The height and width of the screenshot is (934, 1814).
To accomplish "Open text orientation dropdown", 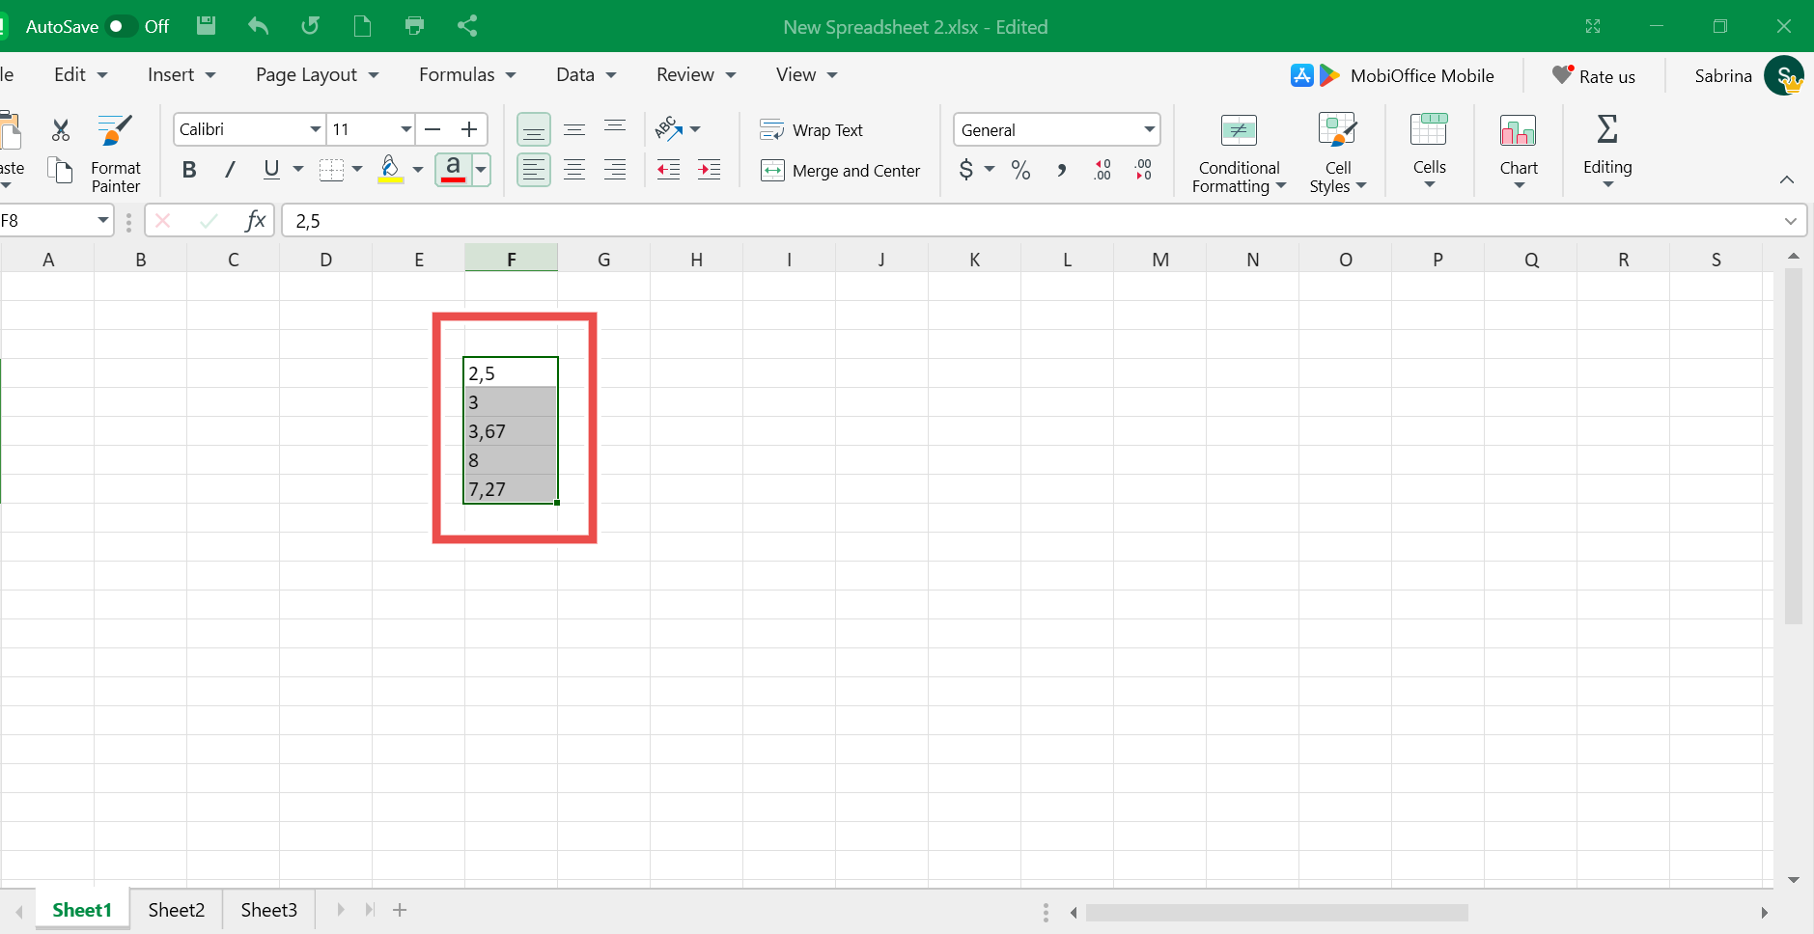I will click(x=695, y=129).
